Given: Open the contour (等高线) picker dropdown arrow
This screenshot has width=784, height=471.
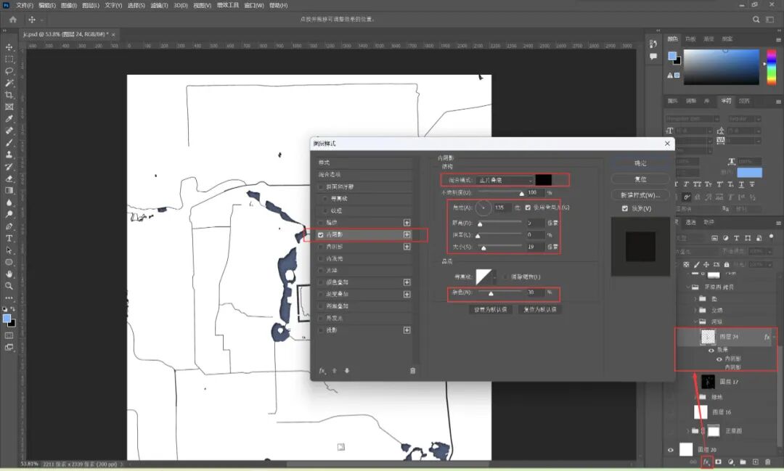Looking at the screenshot, I should (494, 277).
